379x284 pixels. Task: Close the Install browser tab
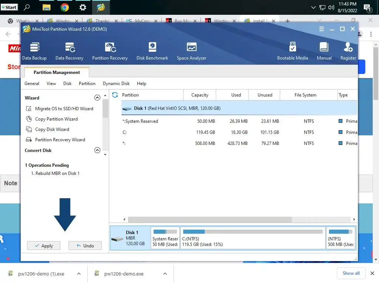(x=274, y=21)
